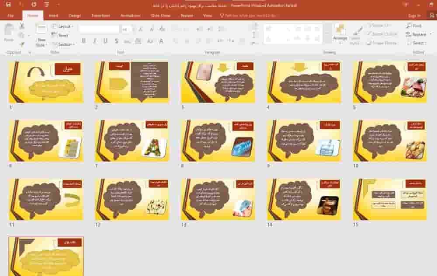437x276 pixels.
Task: Activate the Format Painter brush
Action: tap(21, 44)
